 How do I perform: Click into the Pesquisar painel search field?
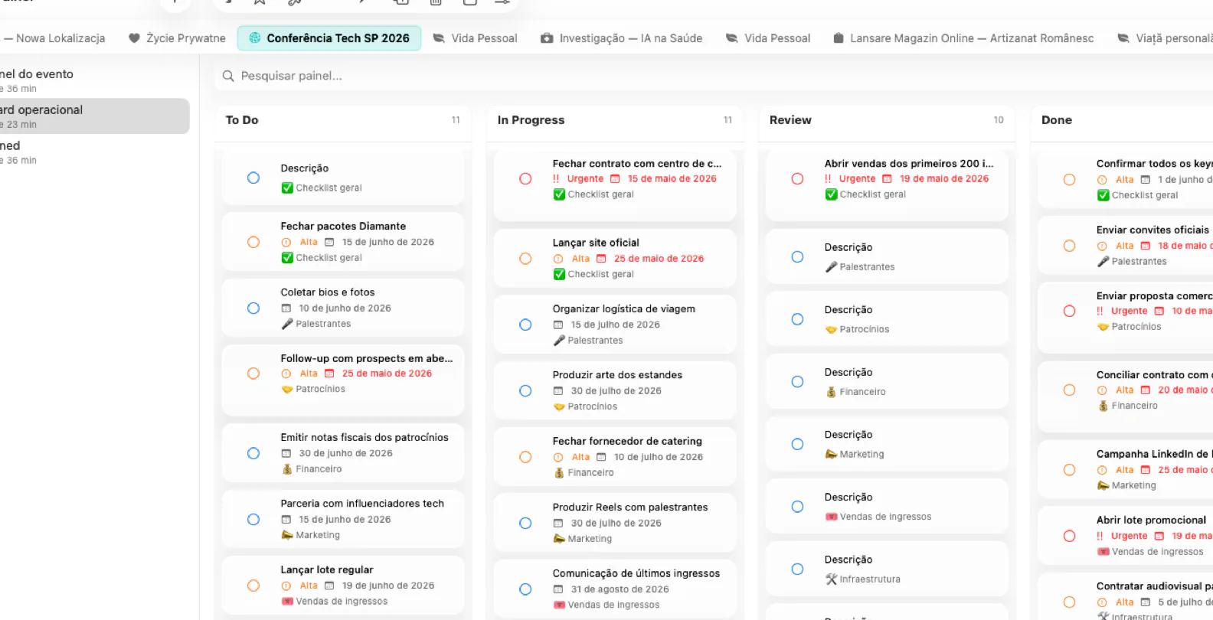pos(712,76)
